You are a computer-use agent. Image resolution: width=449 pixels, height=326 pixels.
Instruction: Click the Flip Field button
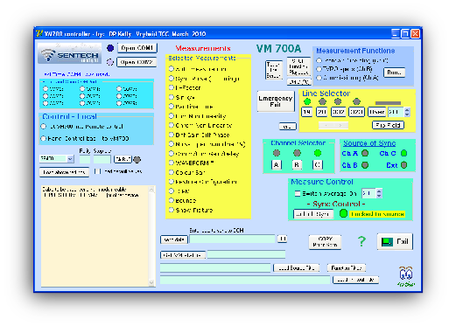click(x=389, y=125)
